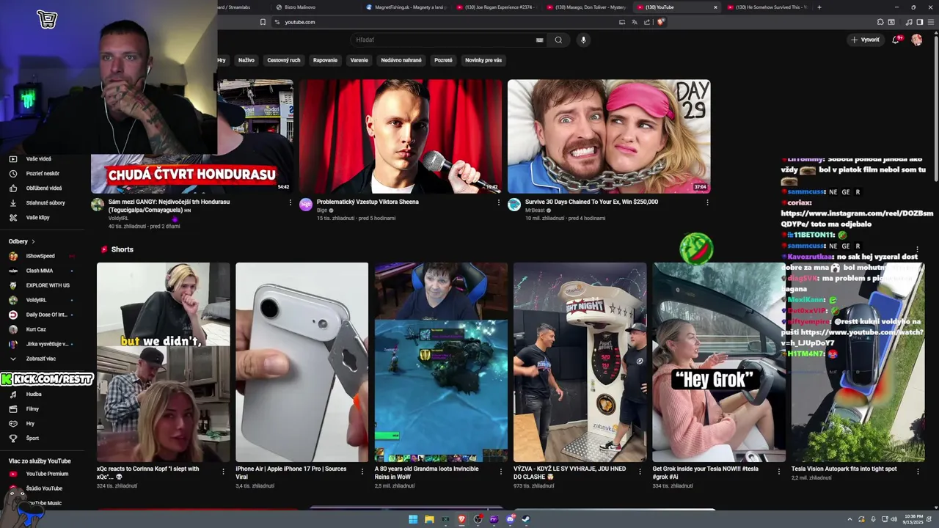Open the Vytvoriť create menu
The image size is (939, 528).
coord(866,40)
